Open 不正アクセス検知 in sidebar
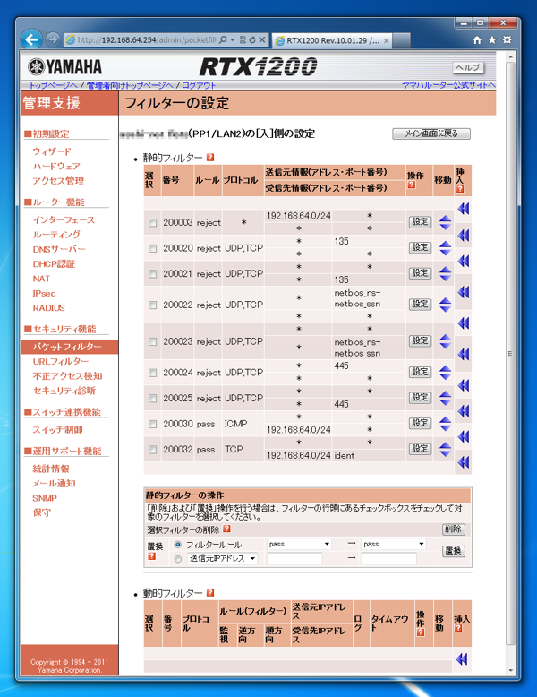 click(67, 376)
